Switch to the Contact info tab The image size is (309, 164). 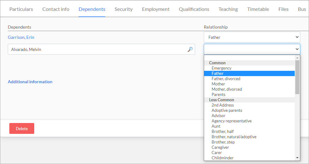56,9
